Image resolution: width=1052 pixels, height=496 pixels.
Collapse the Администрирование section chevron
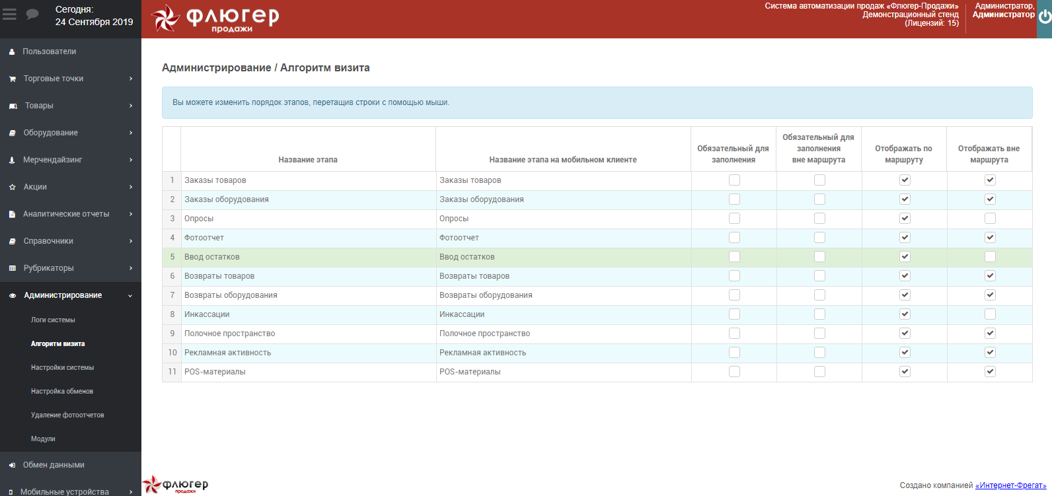coord(130,296)
